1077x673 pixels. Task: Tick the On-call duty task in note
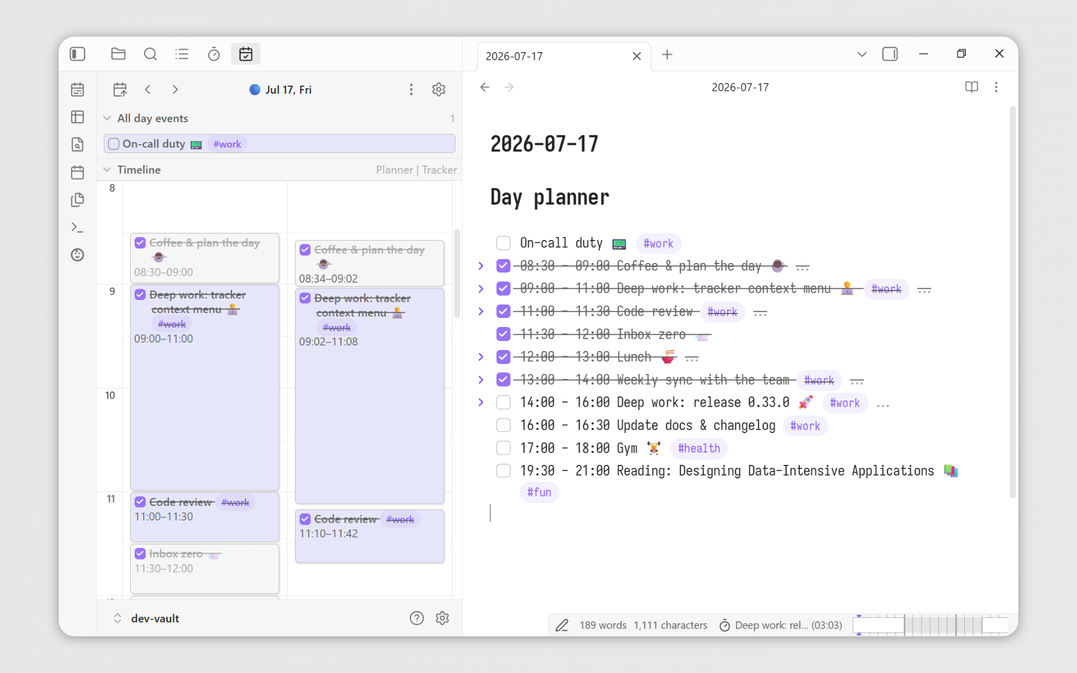pyautogui.click(x=503, y=243)
